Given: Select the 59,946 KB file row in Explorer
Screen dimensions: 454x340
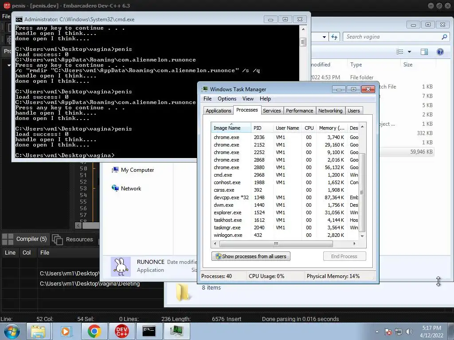Looking at the screenshot, I should click(407, 152).
